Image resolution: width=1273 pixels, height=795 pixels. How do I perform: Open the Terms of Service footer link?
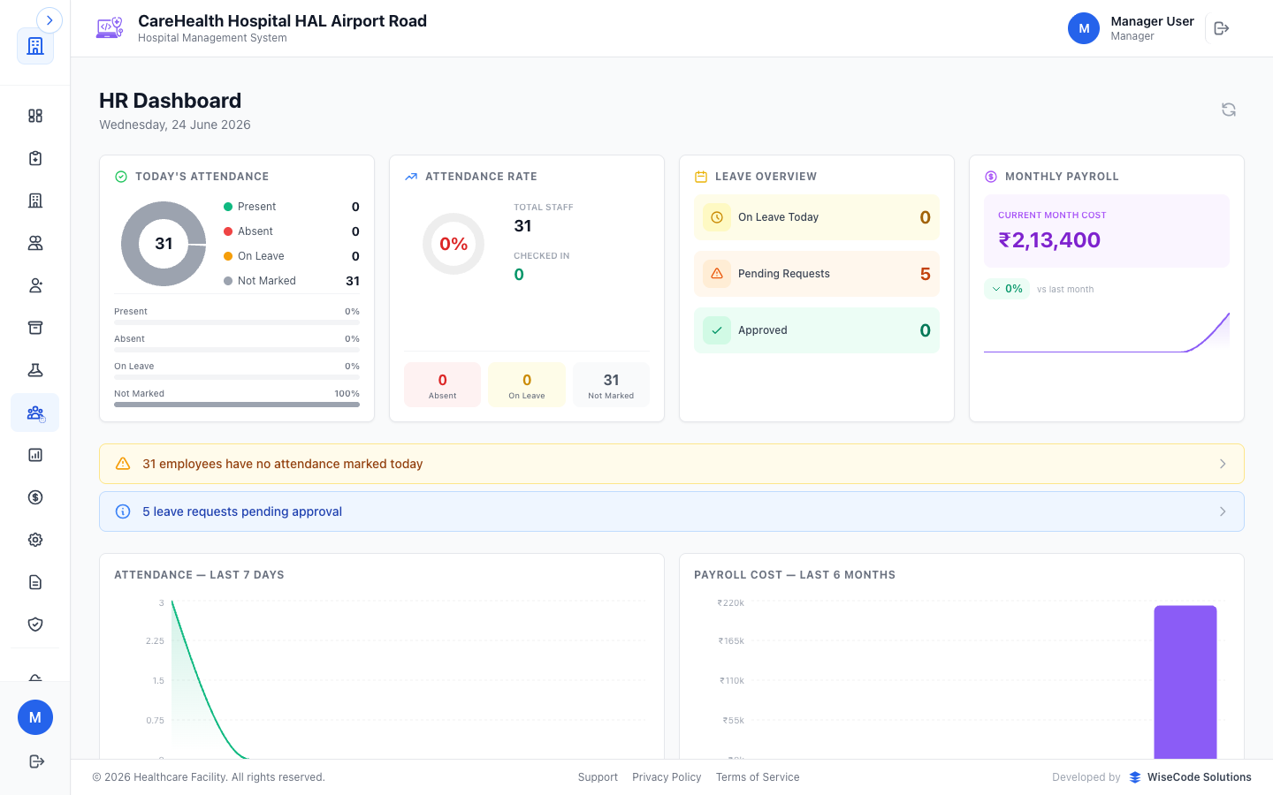[758, 777]
